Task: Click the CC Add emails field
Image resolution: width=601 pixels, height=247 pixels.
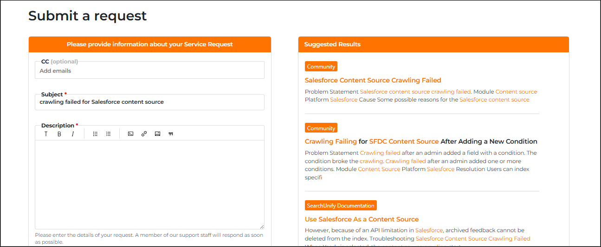Action: click(x=149, y=71)
